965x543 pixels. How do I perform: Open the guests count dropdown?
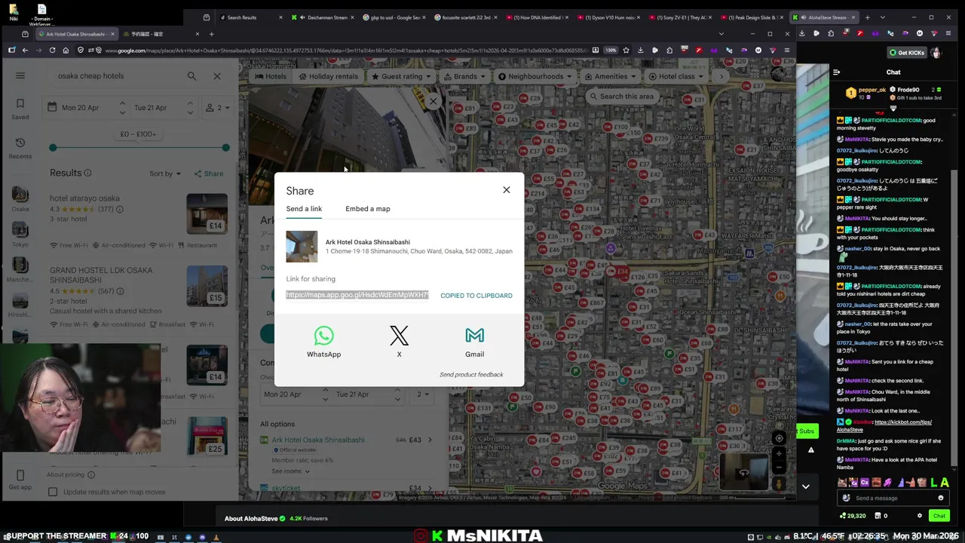219,108
